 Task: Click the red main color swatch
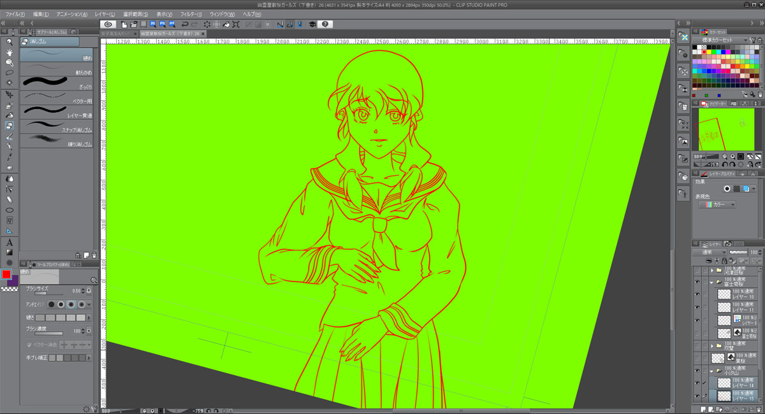[x=6, y=275]
